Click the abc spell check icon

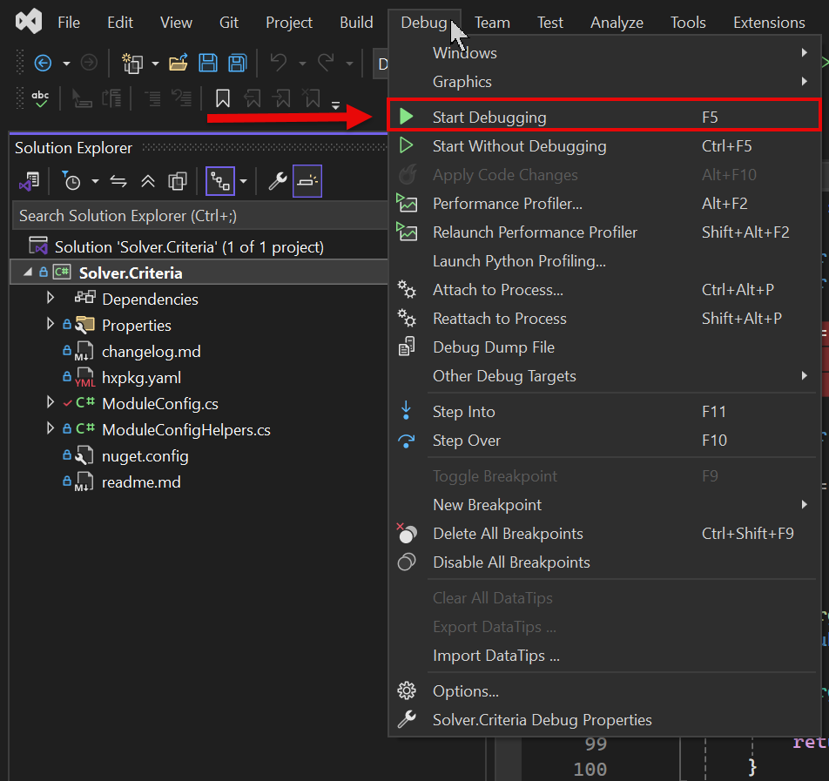coord(40,98)
